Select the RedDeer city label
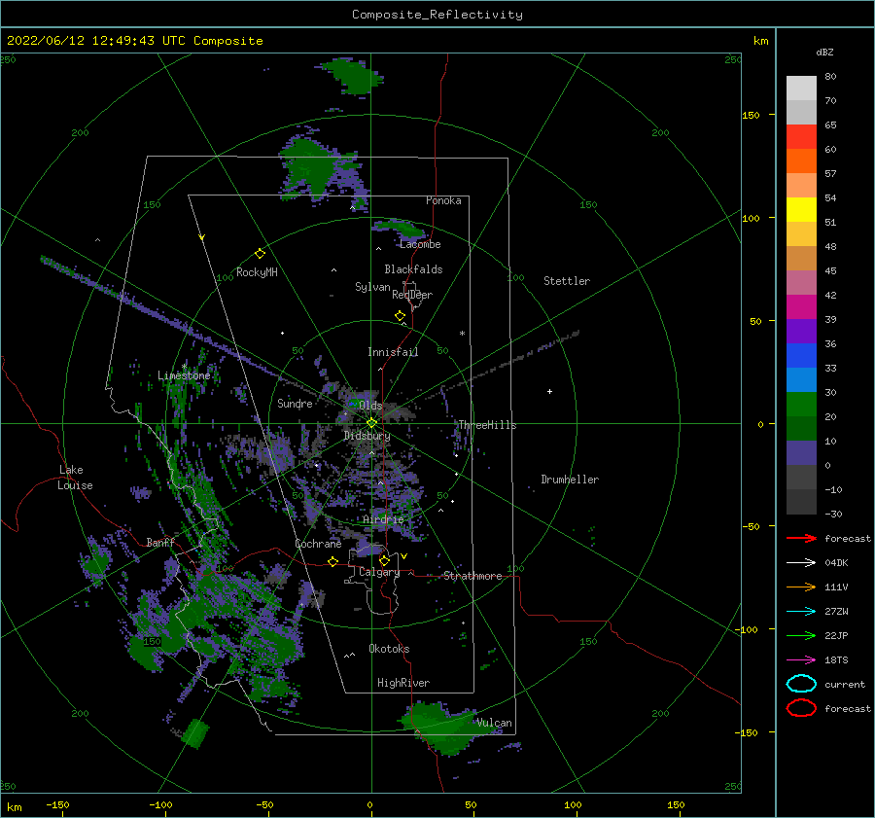The image size is (875, 818). click(x=412, y=295)
